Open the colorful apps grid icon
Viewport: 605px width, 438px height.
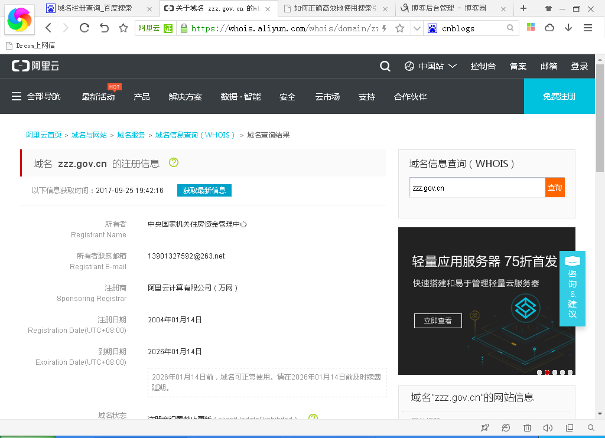coord(531,27)
